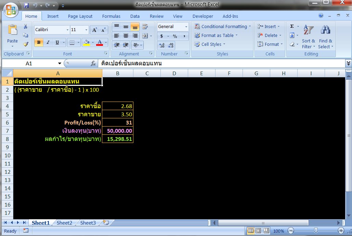Apply the borders button

tap(72, 42)
